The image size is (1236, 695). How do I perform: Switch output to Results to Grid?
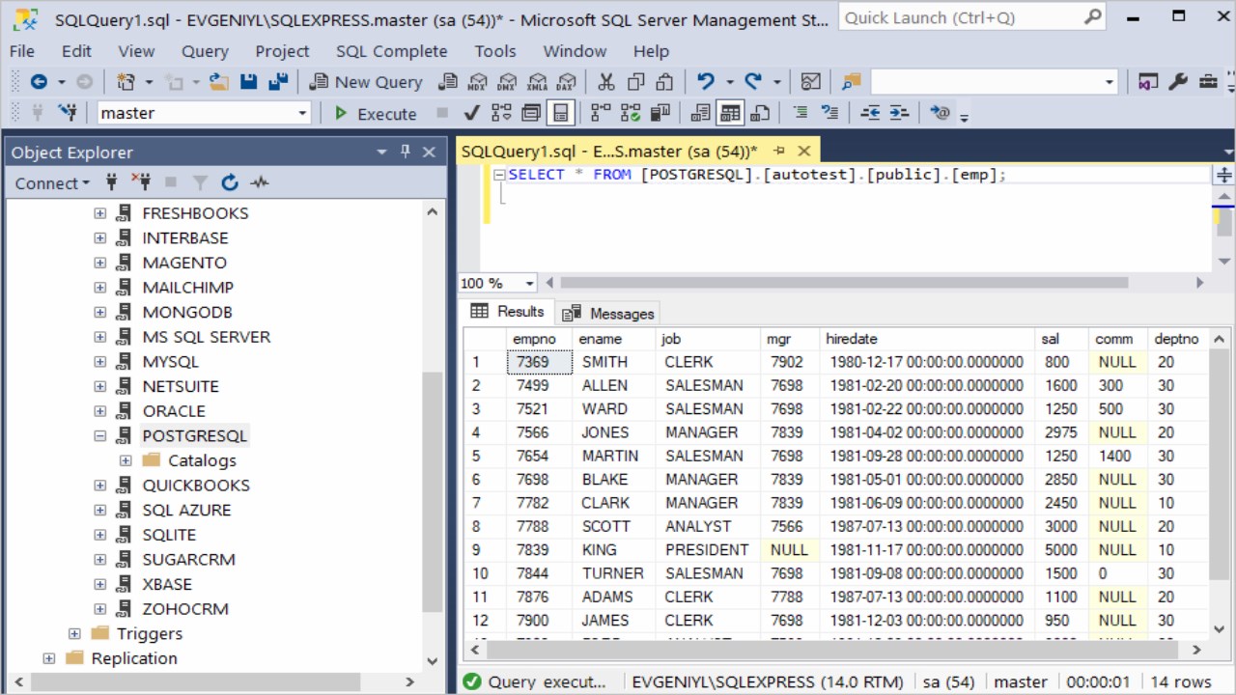click(x=730, y=113)
